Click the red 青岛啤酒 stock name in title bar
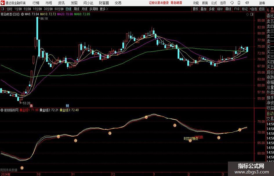 176,3
